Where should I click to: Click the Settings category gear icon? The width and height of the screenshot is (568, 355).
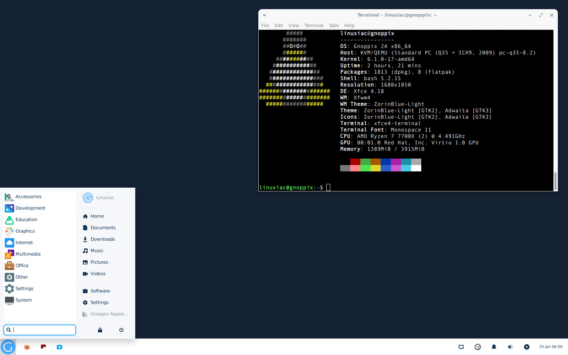(9, 289)
